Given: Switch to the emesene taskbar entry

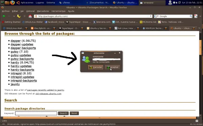Looking at the screenshot, I should pos(152,3).
